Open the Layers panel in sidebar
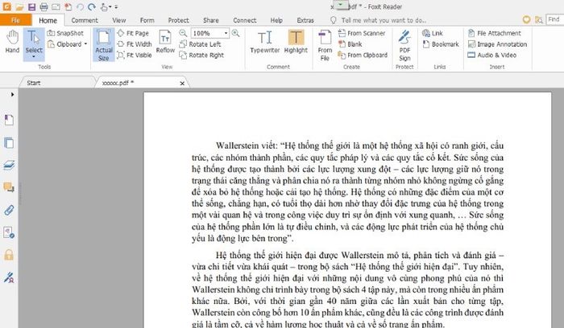 pyautogui.click(x=10, y=165)
